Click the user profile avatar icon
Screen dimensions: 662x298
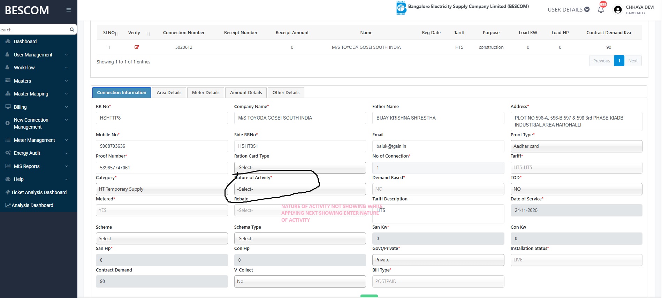tap(618, 10)
